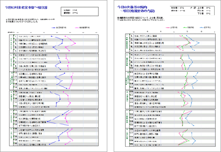
Task: Click '下位者' count in right page breakdown box
Action: (204, 14)
